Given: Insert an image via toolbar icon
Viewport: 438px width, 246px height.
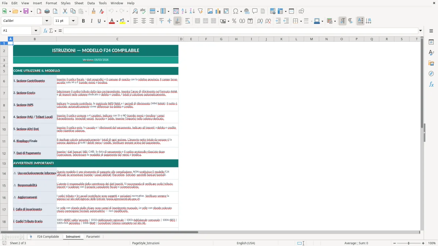Looking at the screenshot, I should (x=210, y=11).
